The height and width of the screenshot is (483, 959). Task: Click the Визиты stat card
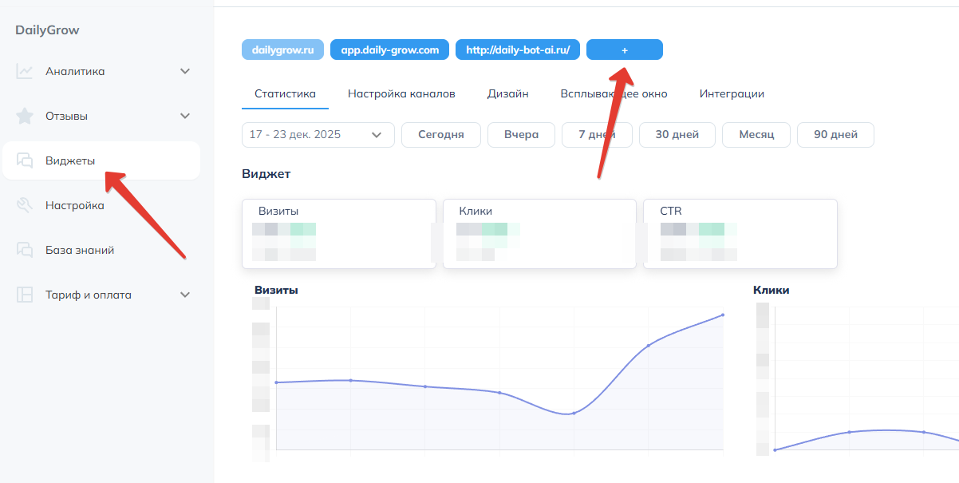point(338,233)
